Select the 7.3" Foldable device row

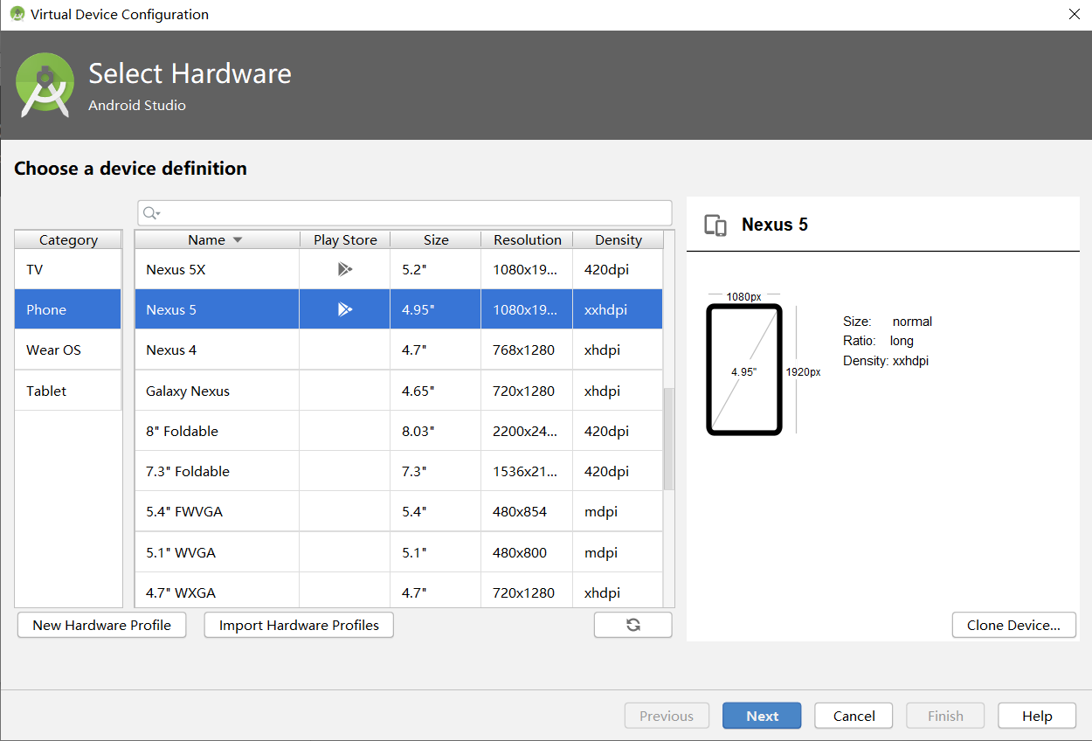[399, 471]
